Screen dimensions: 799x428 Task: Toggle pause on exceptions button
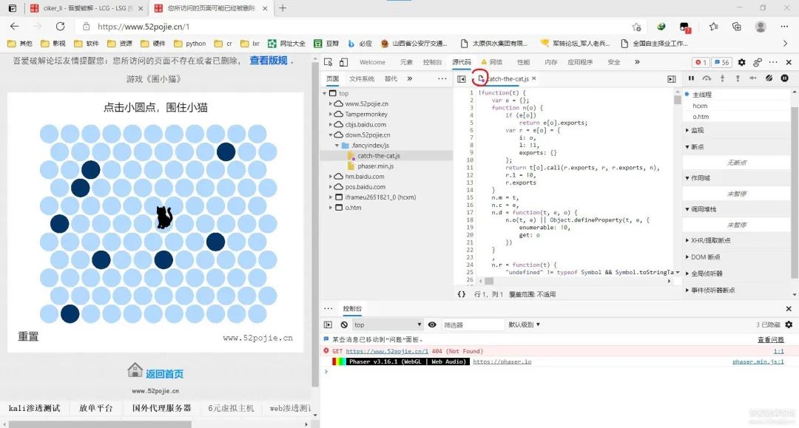(x=783, y=78)
